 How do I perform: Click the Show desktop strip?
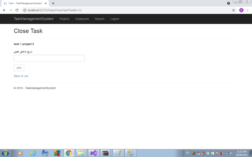point(251,153)
